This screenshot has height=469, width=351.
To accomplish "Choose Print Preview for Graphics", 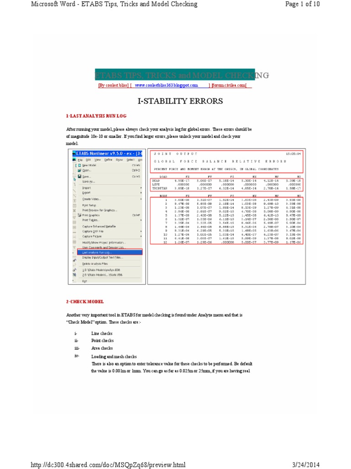I will point(100,210).
